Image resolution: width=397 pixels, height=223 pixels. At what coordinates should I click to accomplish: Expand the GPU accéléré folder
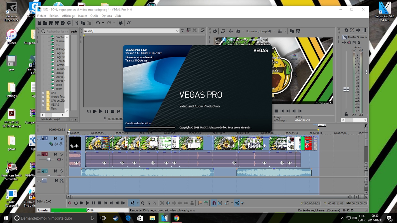click(43, 101)
